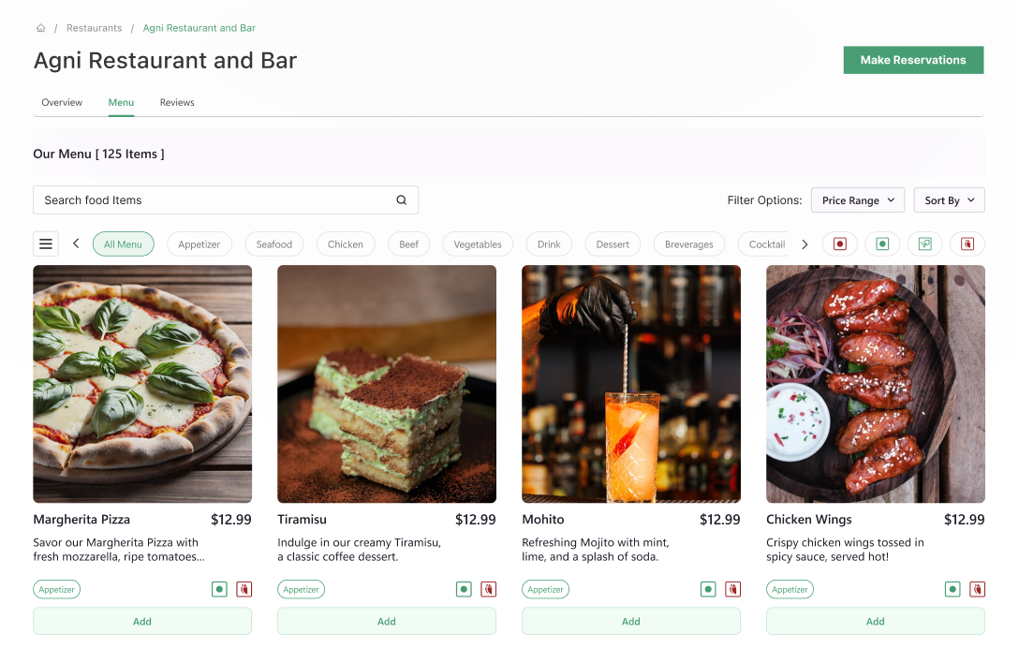1019x663 pixels.
Task: Open the category list hamburger icon
Action: click(46, 243)
